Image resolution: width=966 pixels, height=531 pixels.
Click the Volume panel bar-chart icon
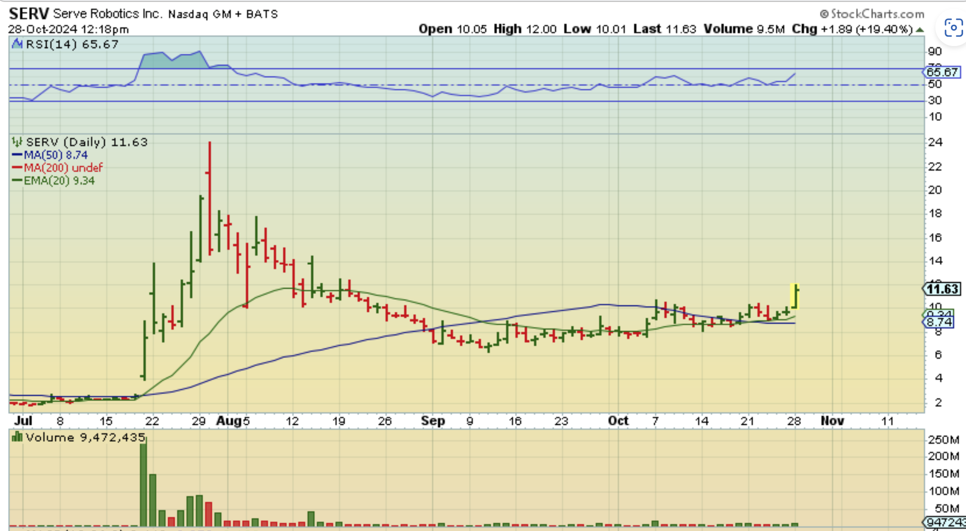(x=17, y=437)
